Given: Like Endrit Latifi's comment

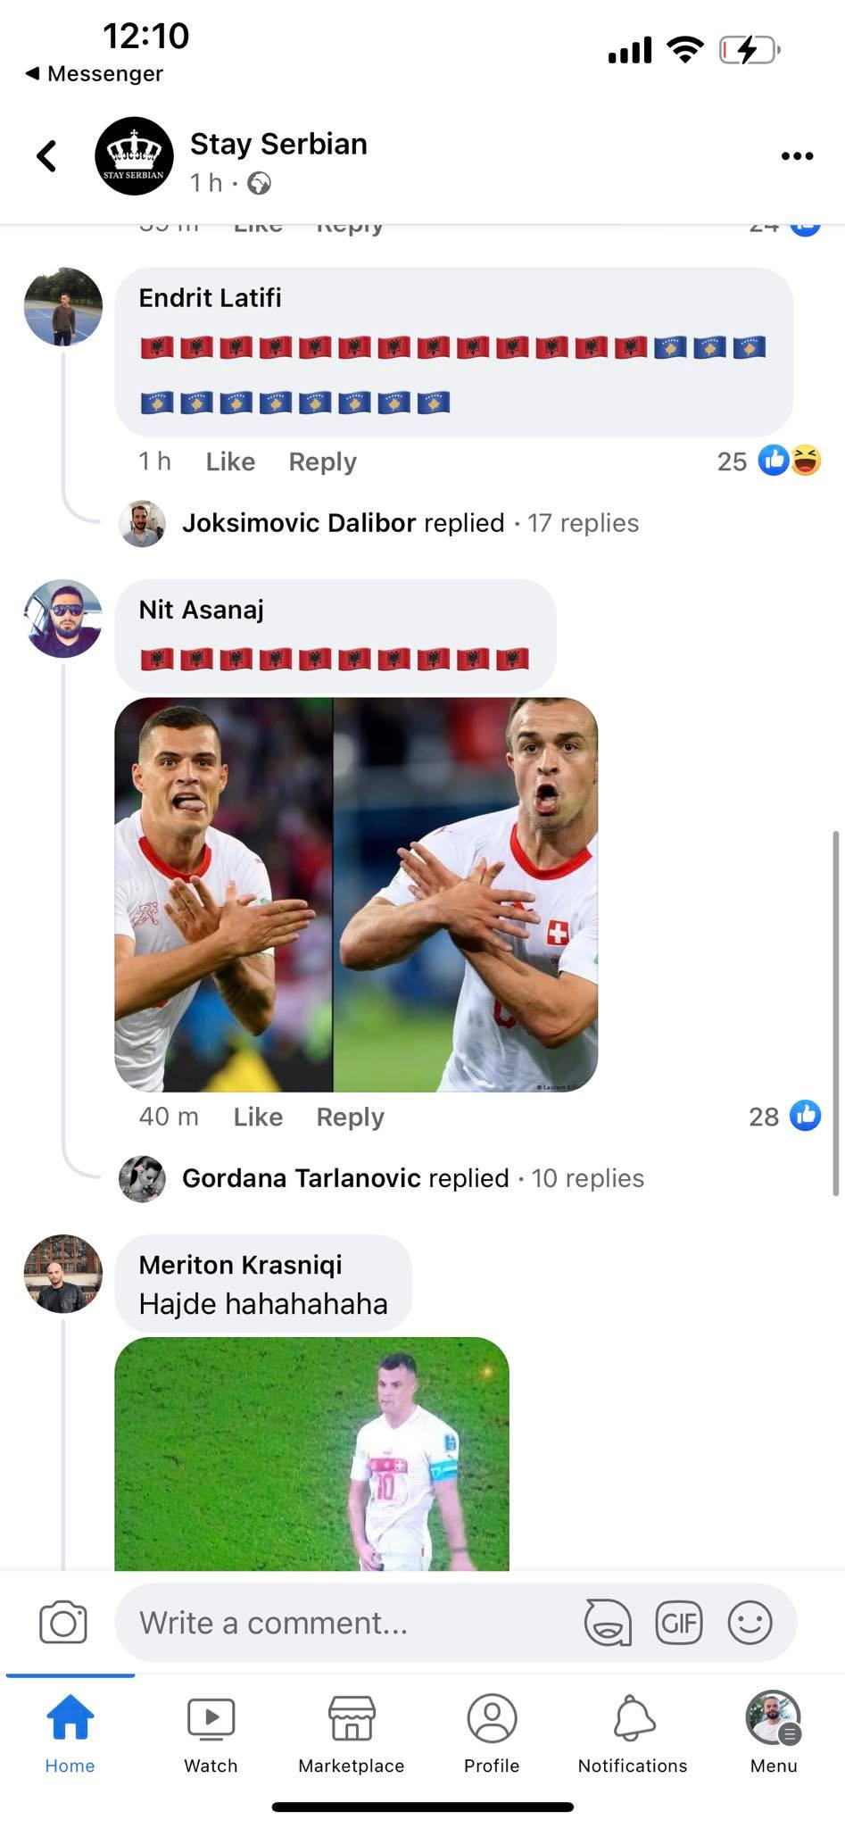Looking at the screenshot, I should point(230,461).
